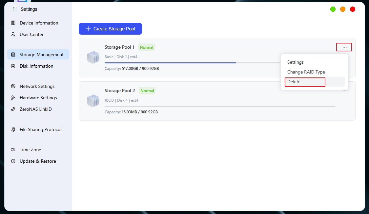Click the Storage Pool 1 disk icon
This screenshot has width=369, height=214.
[93, 57]
